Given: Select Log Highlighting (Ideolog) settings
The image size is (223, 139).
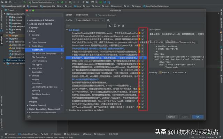Looking at the screenshot, I should click(45, 87).
